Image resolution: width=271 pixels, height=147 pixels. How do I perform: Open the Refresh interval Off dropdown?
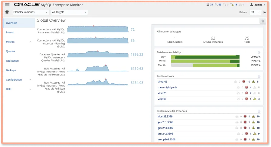point(255,12)
